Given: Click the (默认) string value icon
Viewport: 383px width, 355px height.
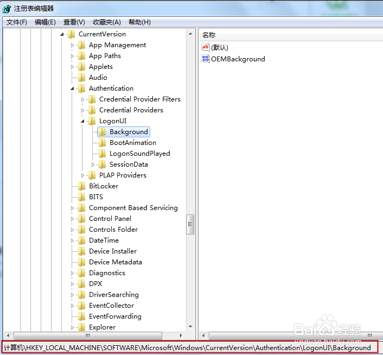Looking at the screenshot, I should click(x=206, y=47).
